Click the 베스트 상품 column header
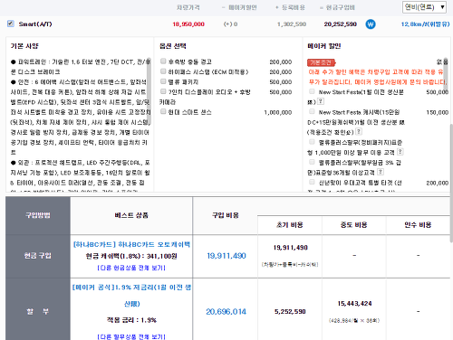Screen dimensions: 453x340 tap(131, 215)
